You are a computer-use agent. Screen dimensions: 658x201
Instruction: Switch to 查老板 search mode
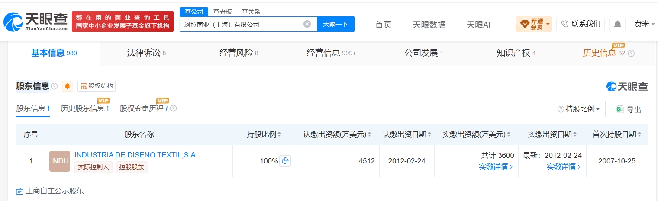pyautogui.click(x=222, y=12)
